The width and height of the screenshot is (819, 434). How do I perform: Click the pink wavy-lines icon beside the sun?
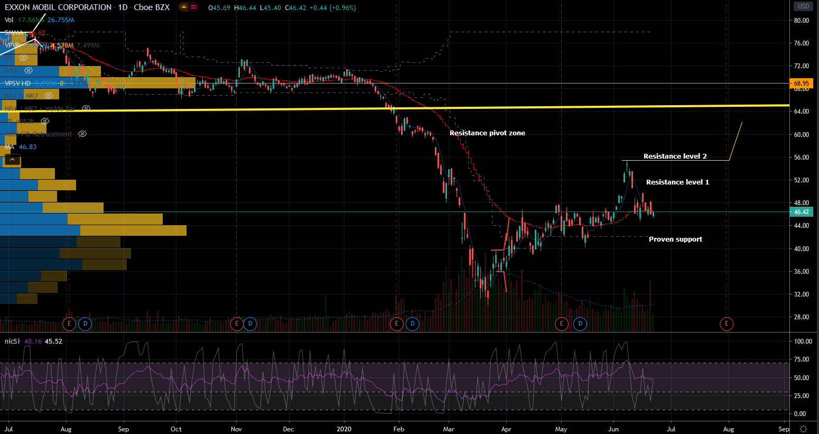(194, 7)
